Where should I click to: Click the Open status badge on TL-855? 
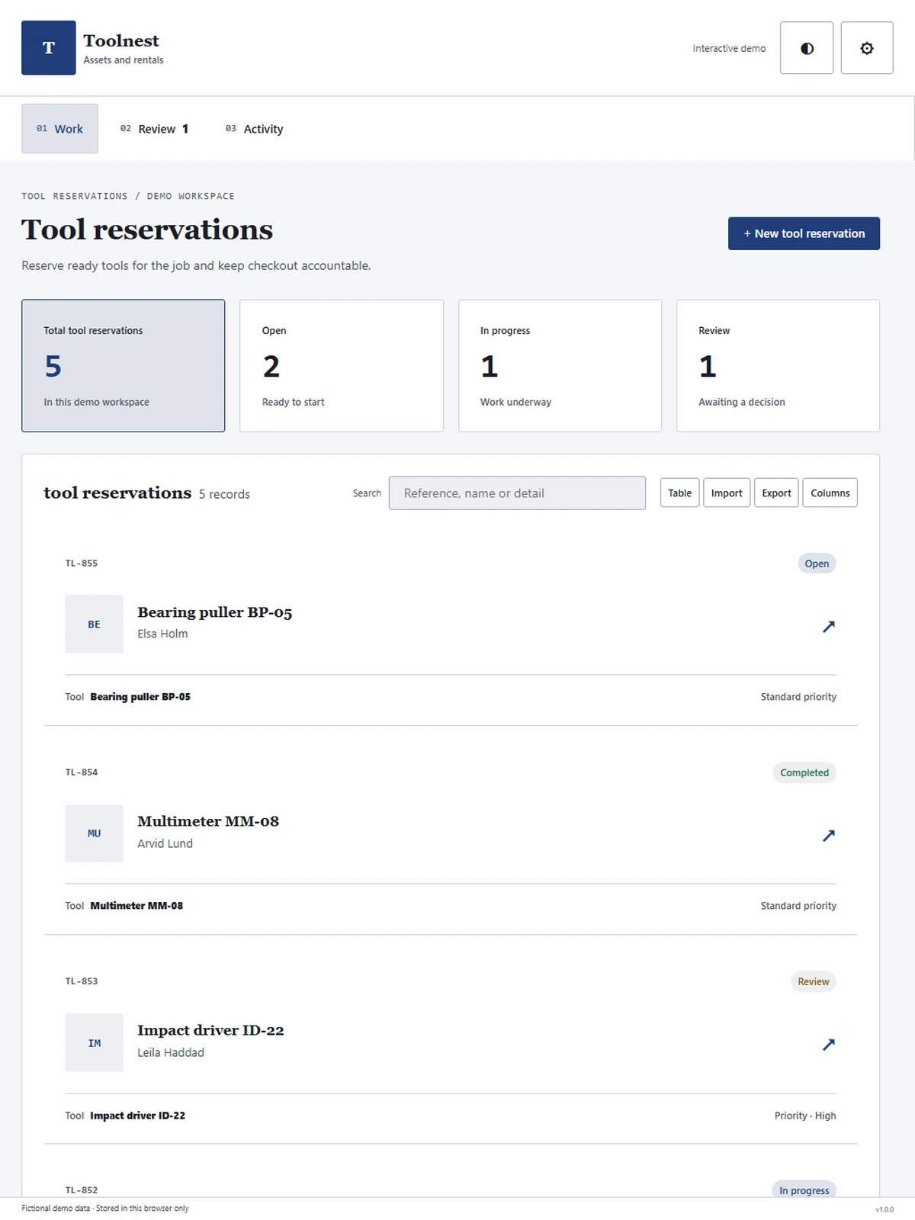817,563
